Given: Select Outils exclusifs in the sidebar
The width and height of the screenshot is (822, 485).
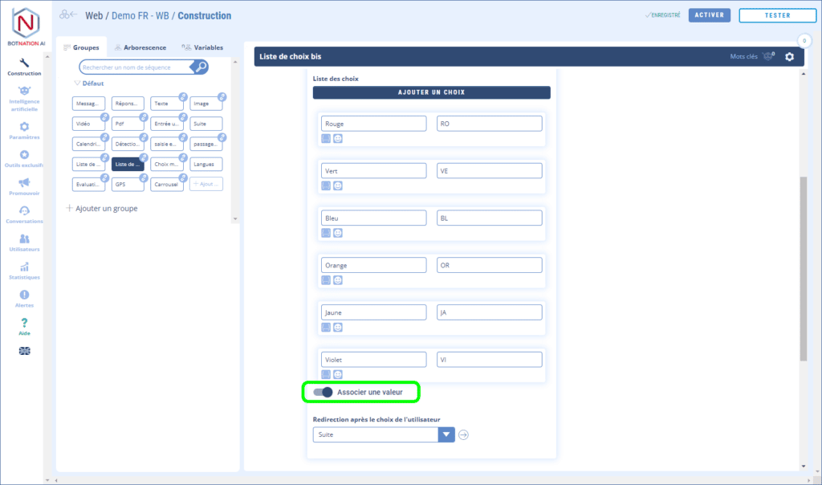Looking at the screenshot, I should pos(24,157).
